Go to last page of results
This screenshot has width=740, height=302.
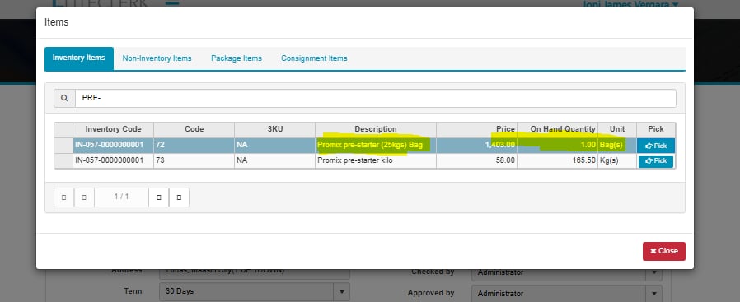coord(179,197)
